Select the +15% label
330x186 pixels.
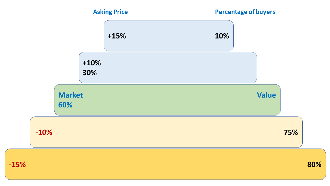pyautogui.click(x=117, y=36)
